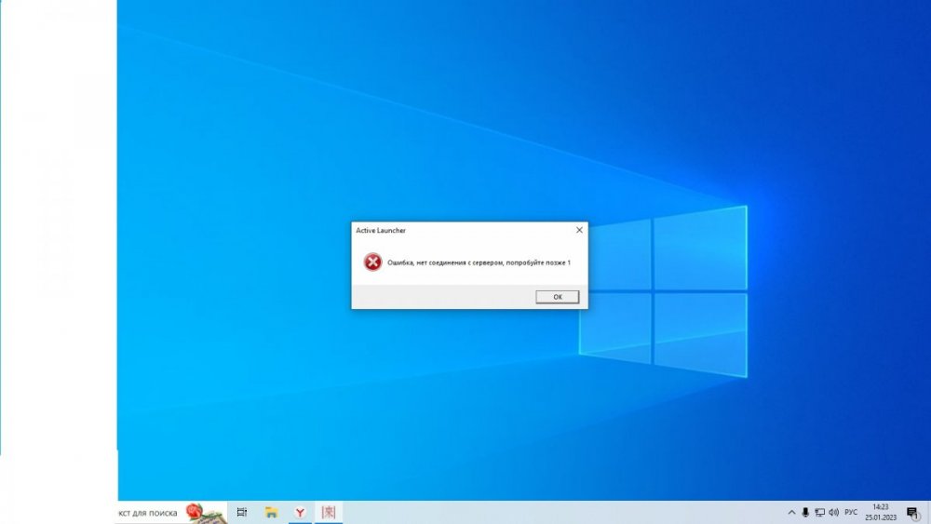
Task: Open the volume control in the tray
Action: pos(833,512)
